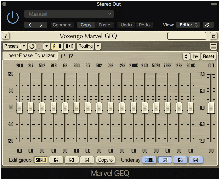Click the Reset button

[208, 56]
